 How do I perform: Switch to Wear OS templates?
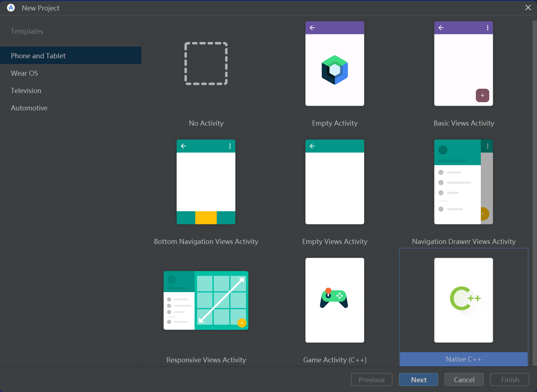tap(71, 73)
